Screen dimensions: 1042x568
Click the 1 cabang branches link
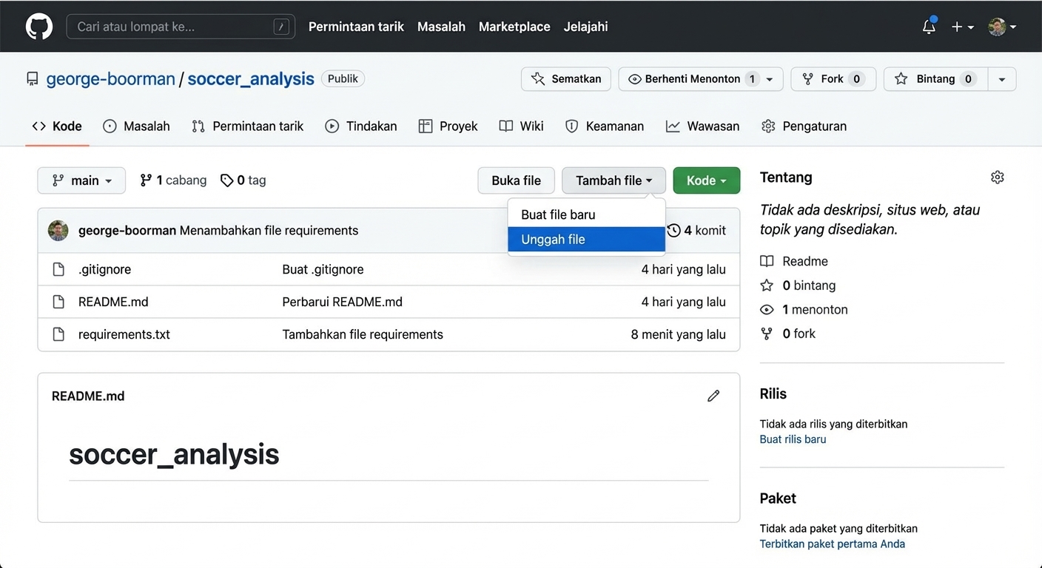(173, 180)
